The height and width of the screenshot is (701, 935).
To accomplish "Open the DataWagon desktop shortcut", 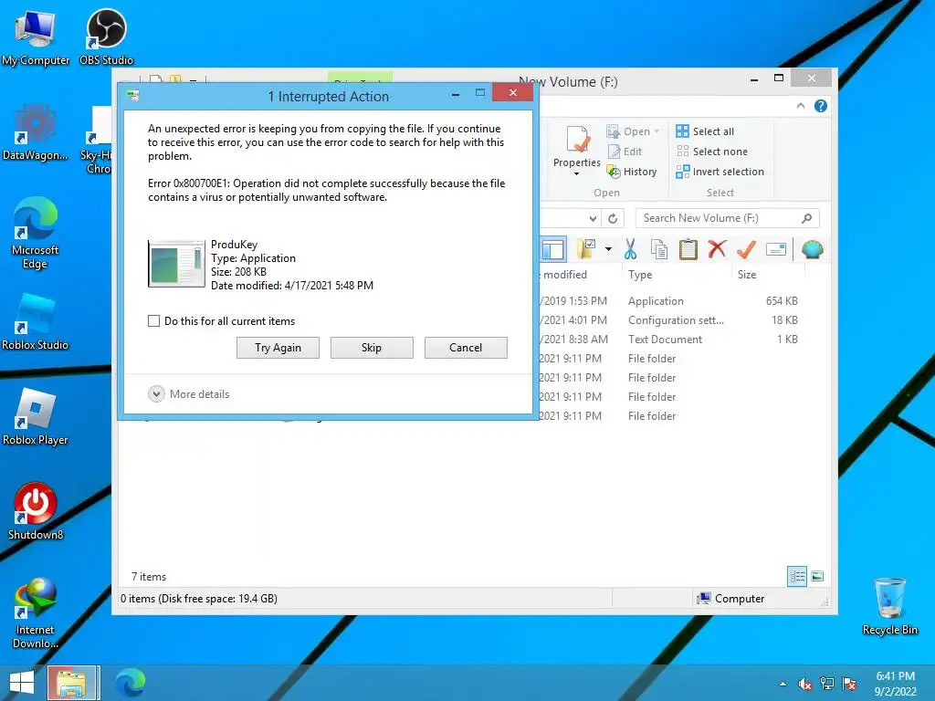I will [x=36, y=132].
